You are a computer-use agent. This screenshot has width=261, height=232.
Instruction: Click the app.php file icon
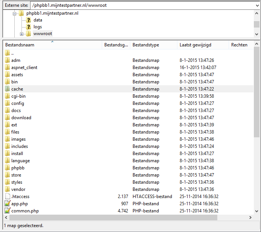[8, 203]
